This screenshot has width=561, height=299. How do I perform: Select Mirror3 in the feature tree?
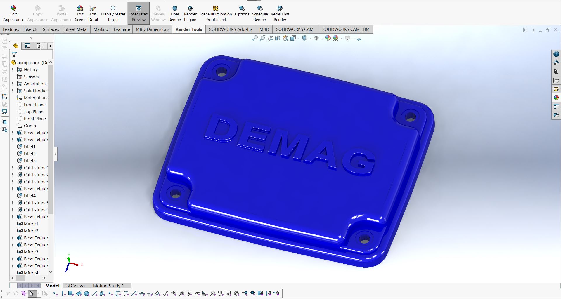pyautogui.click(x=28, y=252)
